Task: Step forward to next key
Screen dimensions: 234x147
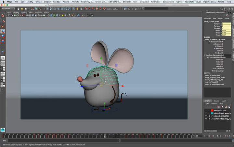Action: [x=225, y=136]
